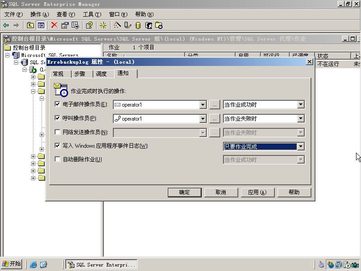Screen dimensions: 361x271
Task: Click the 应用(A) button
Action: coord(257,192)
